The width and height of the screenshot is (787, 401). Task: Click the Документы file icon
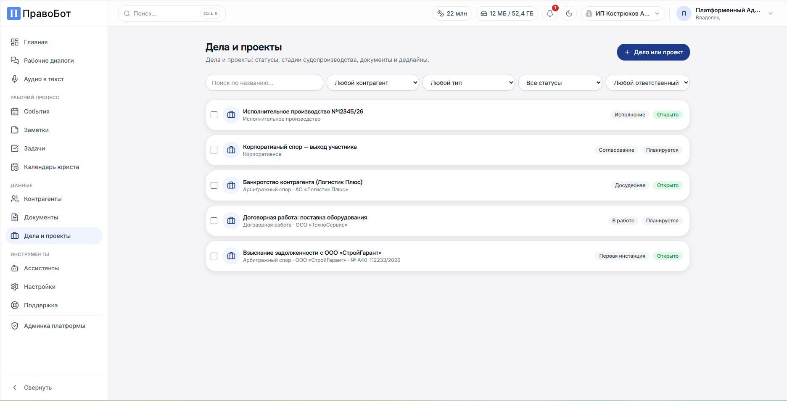15,217
